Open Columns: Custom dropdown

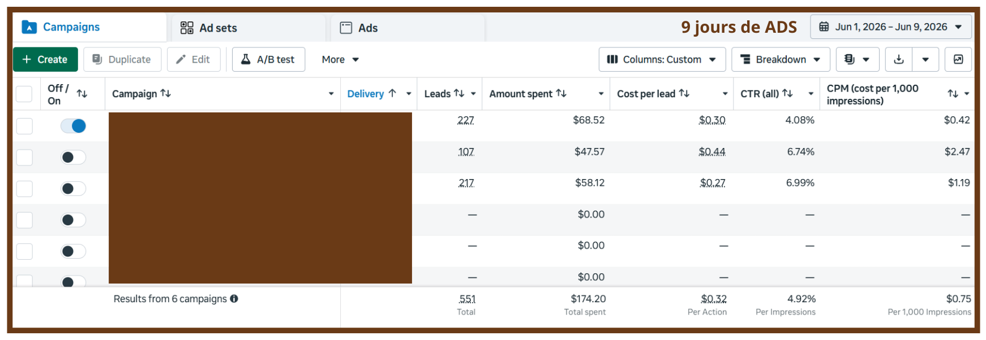click(662, 59)
